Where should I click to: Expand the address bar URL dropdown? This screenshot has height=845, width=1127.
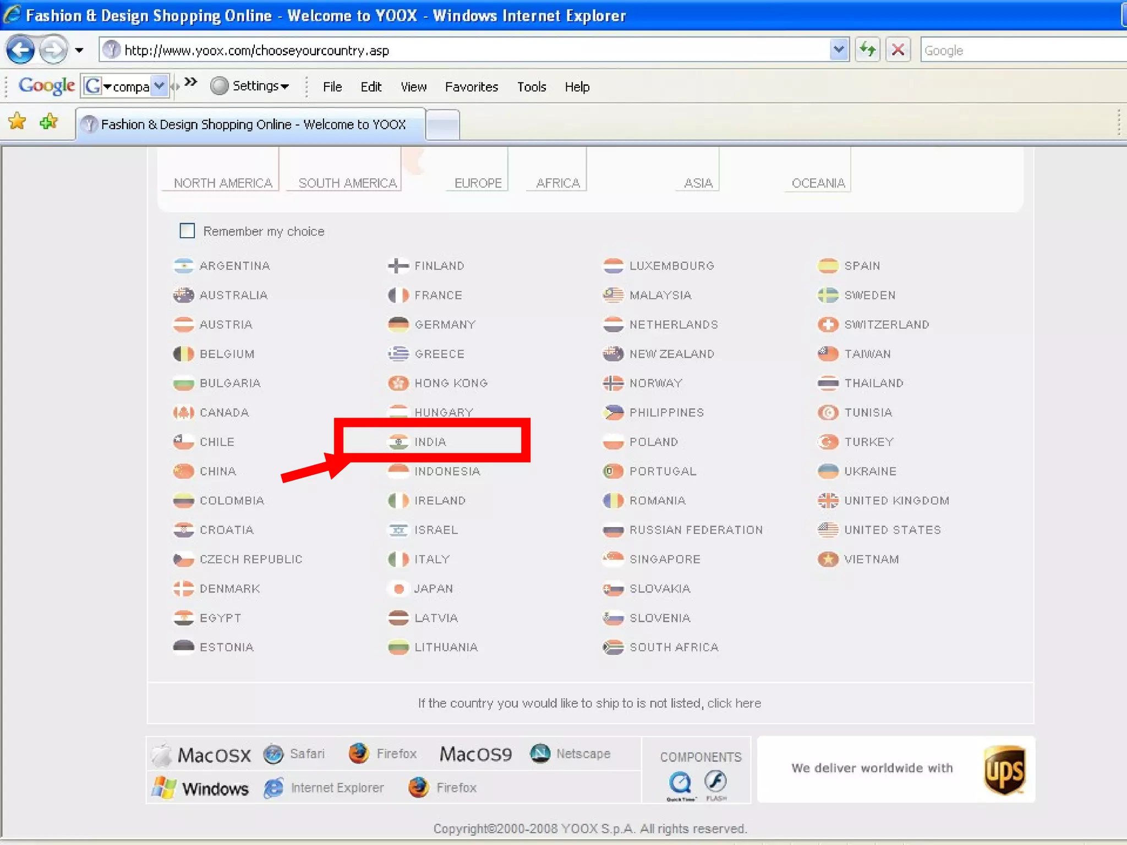pos(838,50)
